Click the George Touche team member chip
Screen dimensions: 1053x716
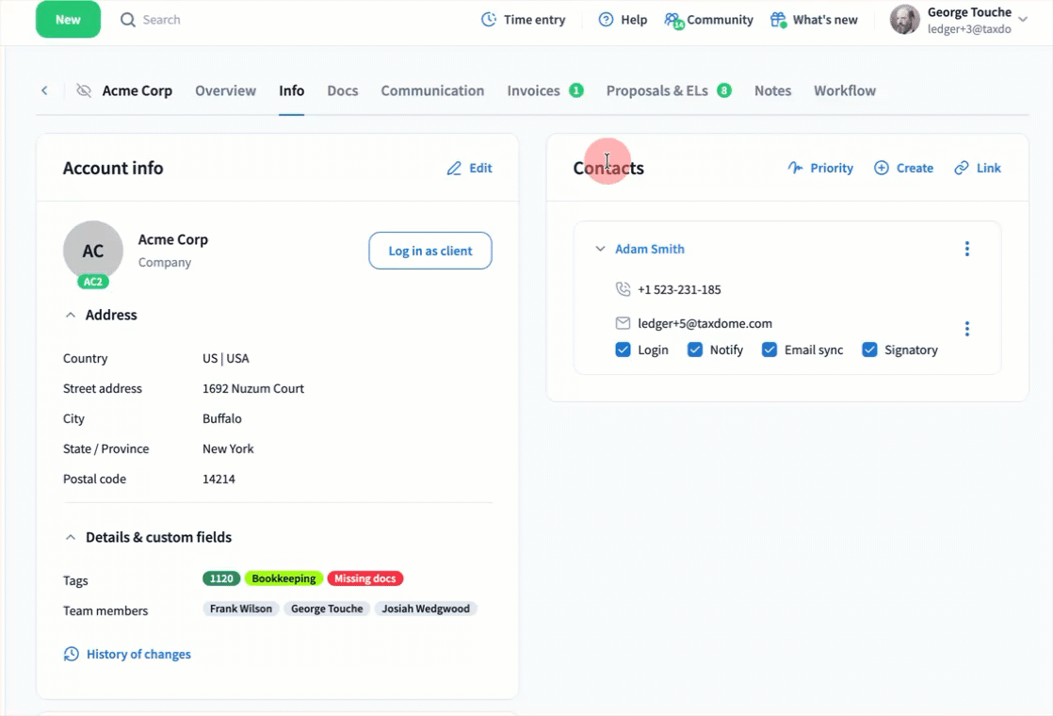coord(327,609)
